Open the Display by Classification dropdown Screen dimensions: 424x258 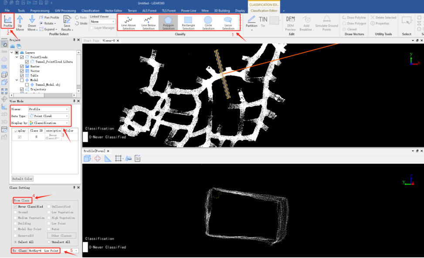tap(48, 123)
